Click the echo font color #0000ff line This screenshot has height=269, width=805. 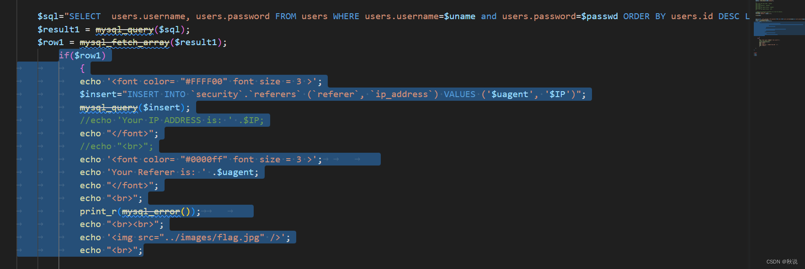click(201, 160)
